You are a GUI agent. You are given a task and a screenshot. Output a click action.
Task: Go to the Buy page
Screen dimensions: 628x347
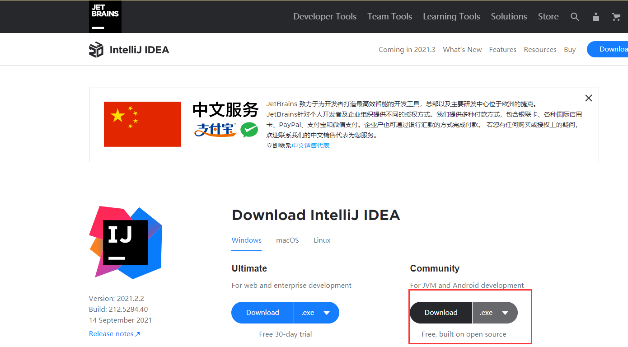click(x=570, y=50)
